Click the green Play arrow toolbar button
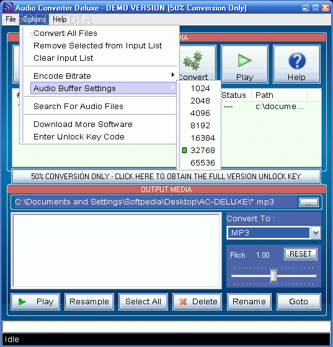 click(244, 64)
